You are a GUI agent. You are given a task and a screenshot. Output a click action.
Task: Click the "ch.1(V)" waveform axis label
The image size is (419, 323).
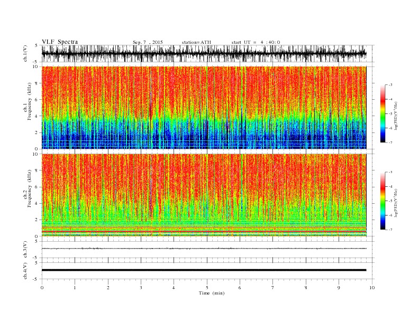pyautogui.click(x=25, y=53)
